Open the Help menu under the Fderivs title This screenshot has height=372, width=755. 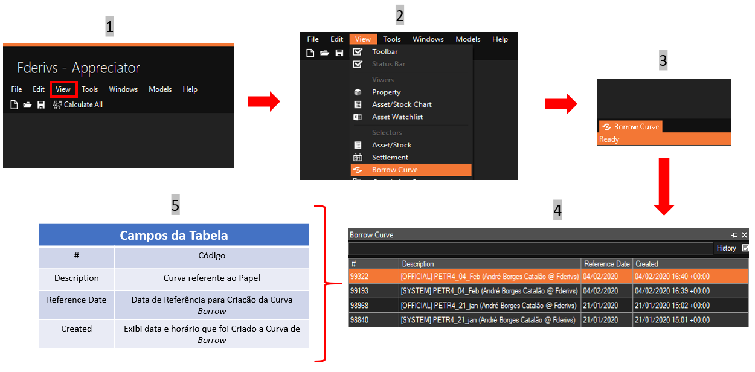190,89
